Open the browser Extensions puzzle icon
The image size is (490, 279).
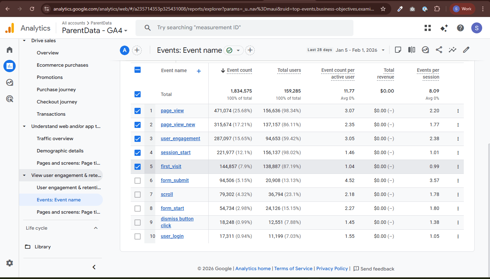click(x=437, y=9)
